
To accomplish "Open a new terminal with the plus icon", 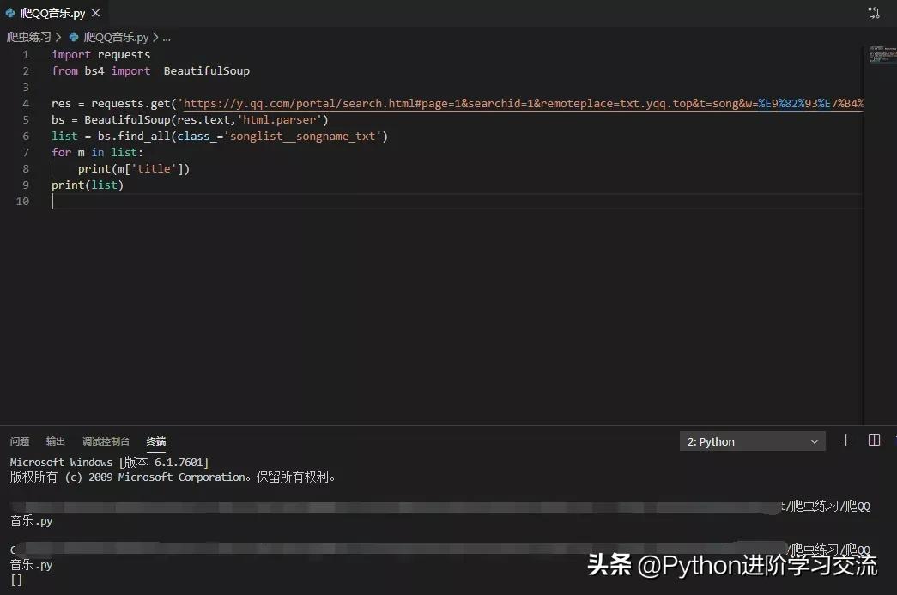I will pyautogui.click(x=845, y=440).
